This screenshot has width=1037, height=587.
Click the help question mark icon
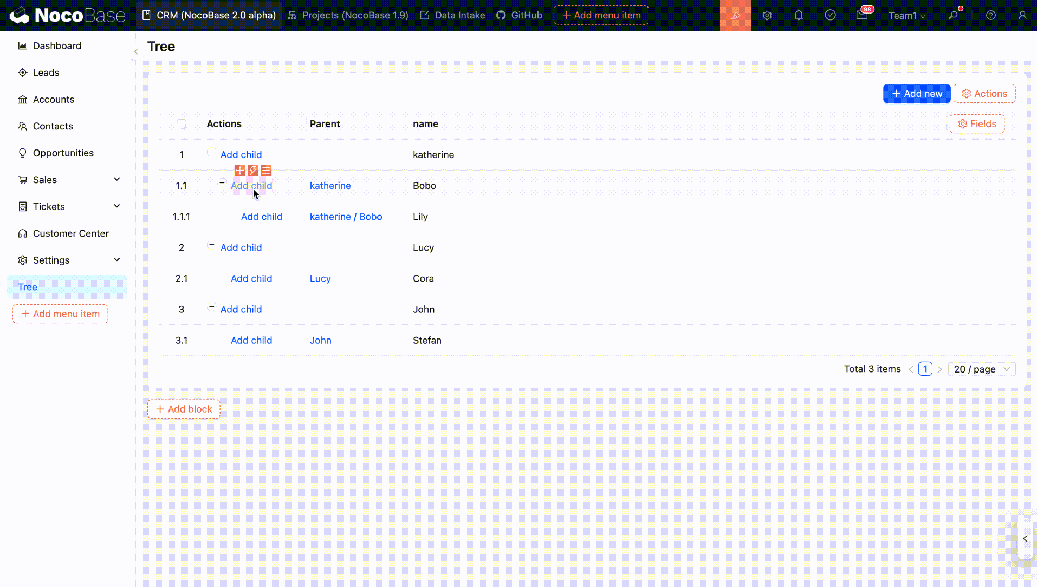pos(990,15)
